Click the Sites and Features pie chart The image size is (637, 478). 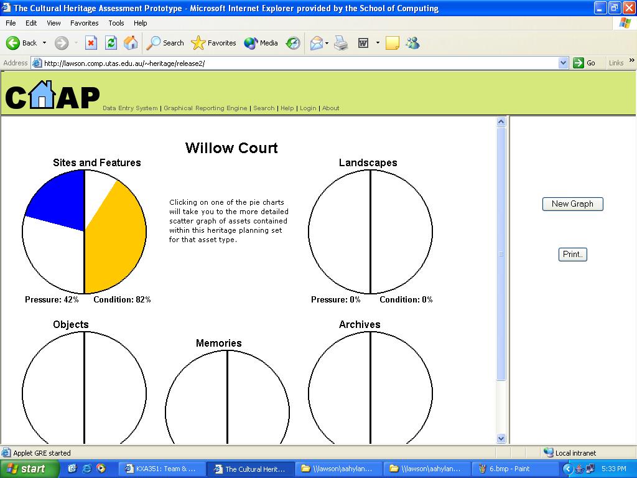tap(84, 232)
